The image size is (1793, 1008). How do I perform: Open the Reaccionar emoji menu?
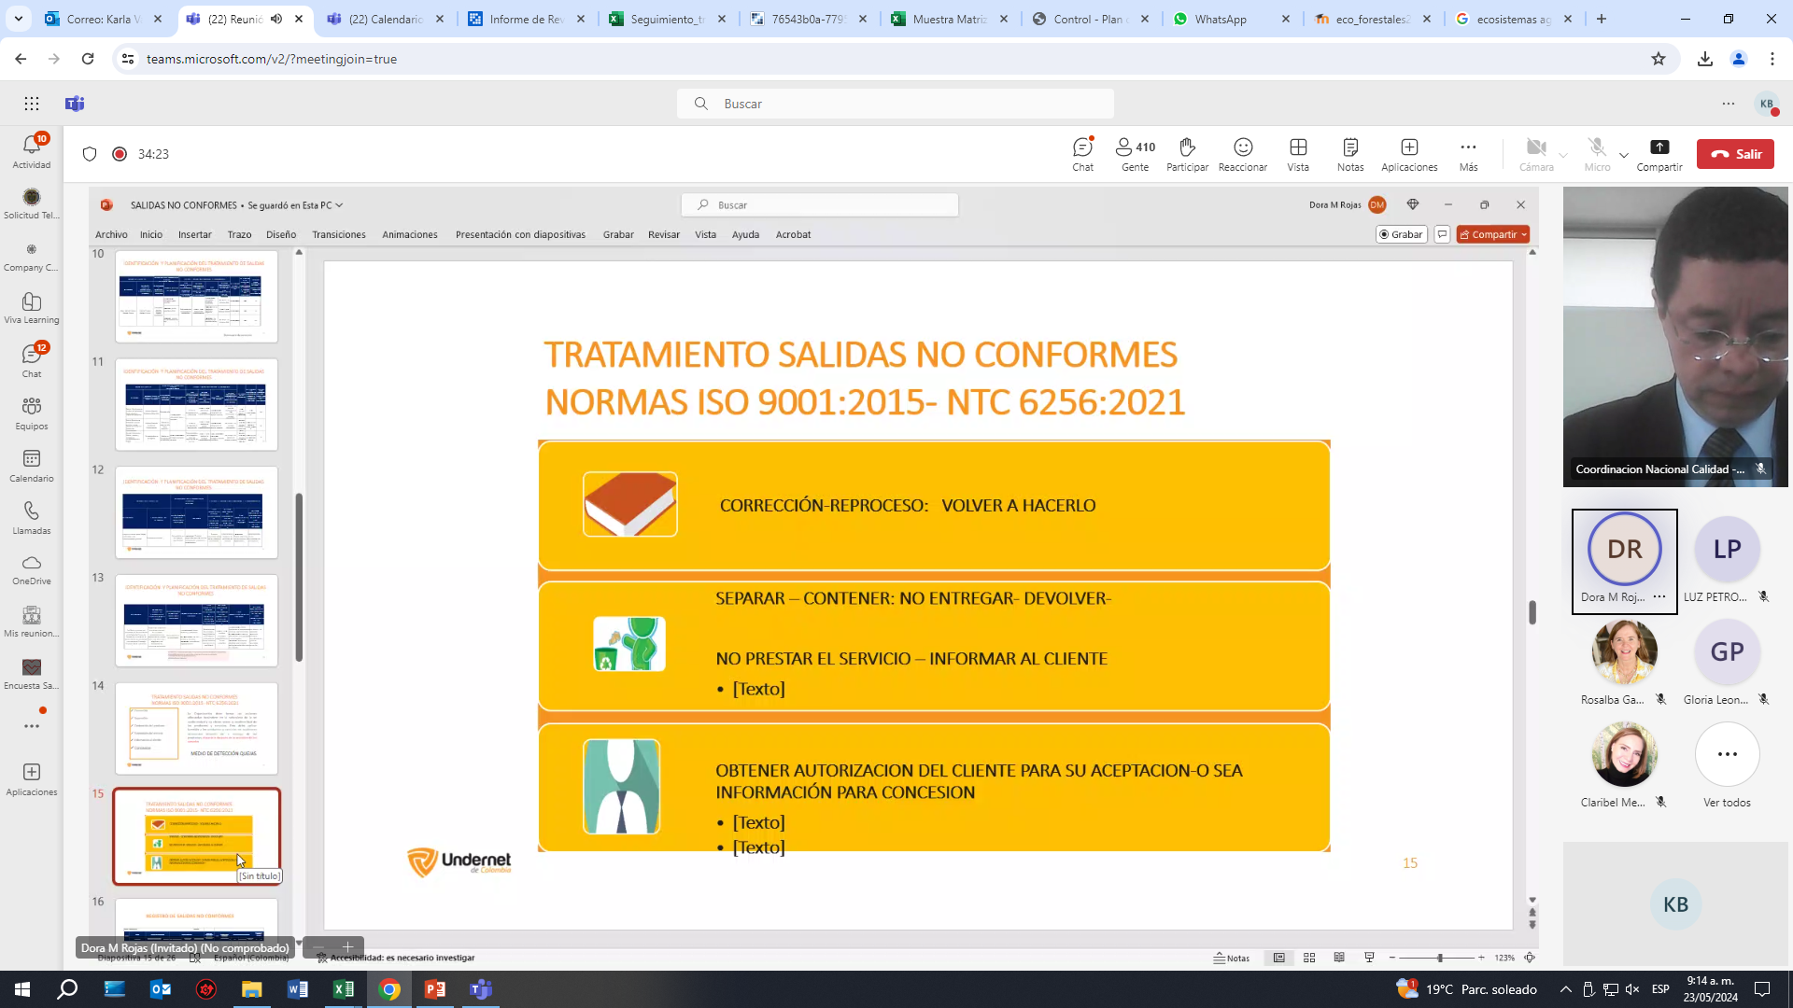point(1243,154)
